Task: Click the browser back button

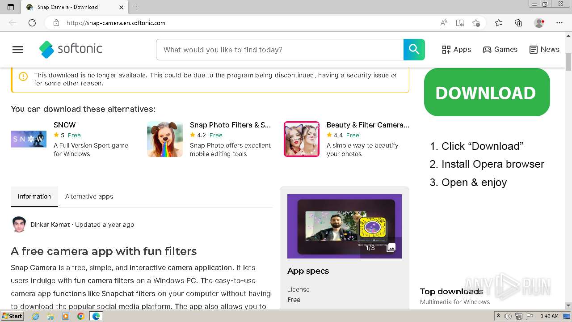Action: [x=13, y=23]
